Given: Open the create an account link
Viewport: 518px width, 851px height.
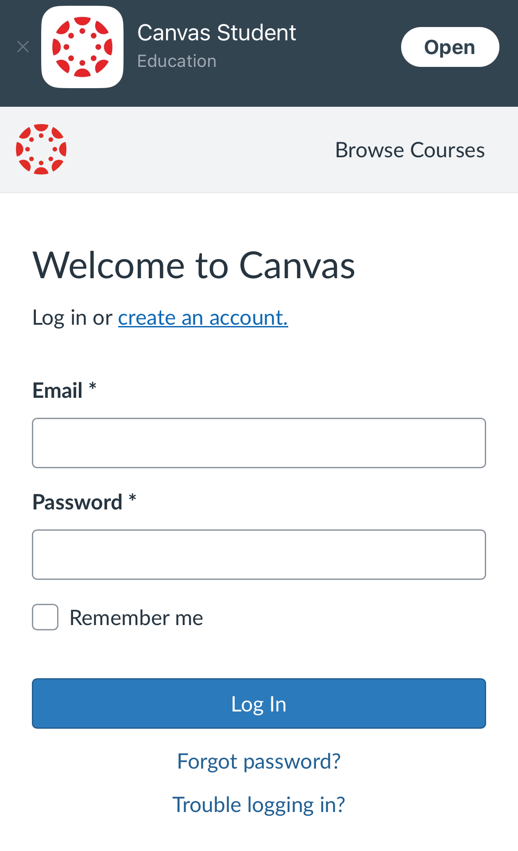Looking at the screenshot, I should tap(202, 317).
